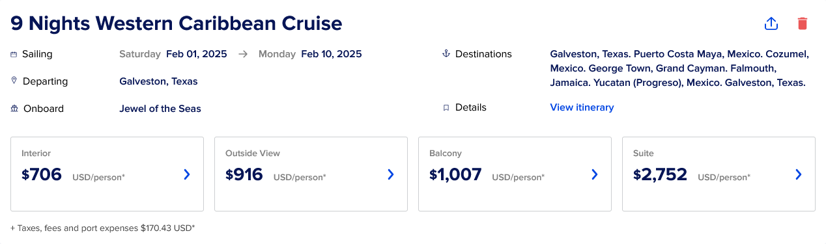Delete cruise with red trash icon
The image size is (826, 244).
tap(803, 23)
